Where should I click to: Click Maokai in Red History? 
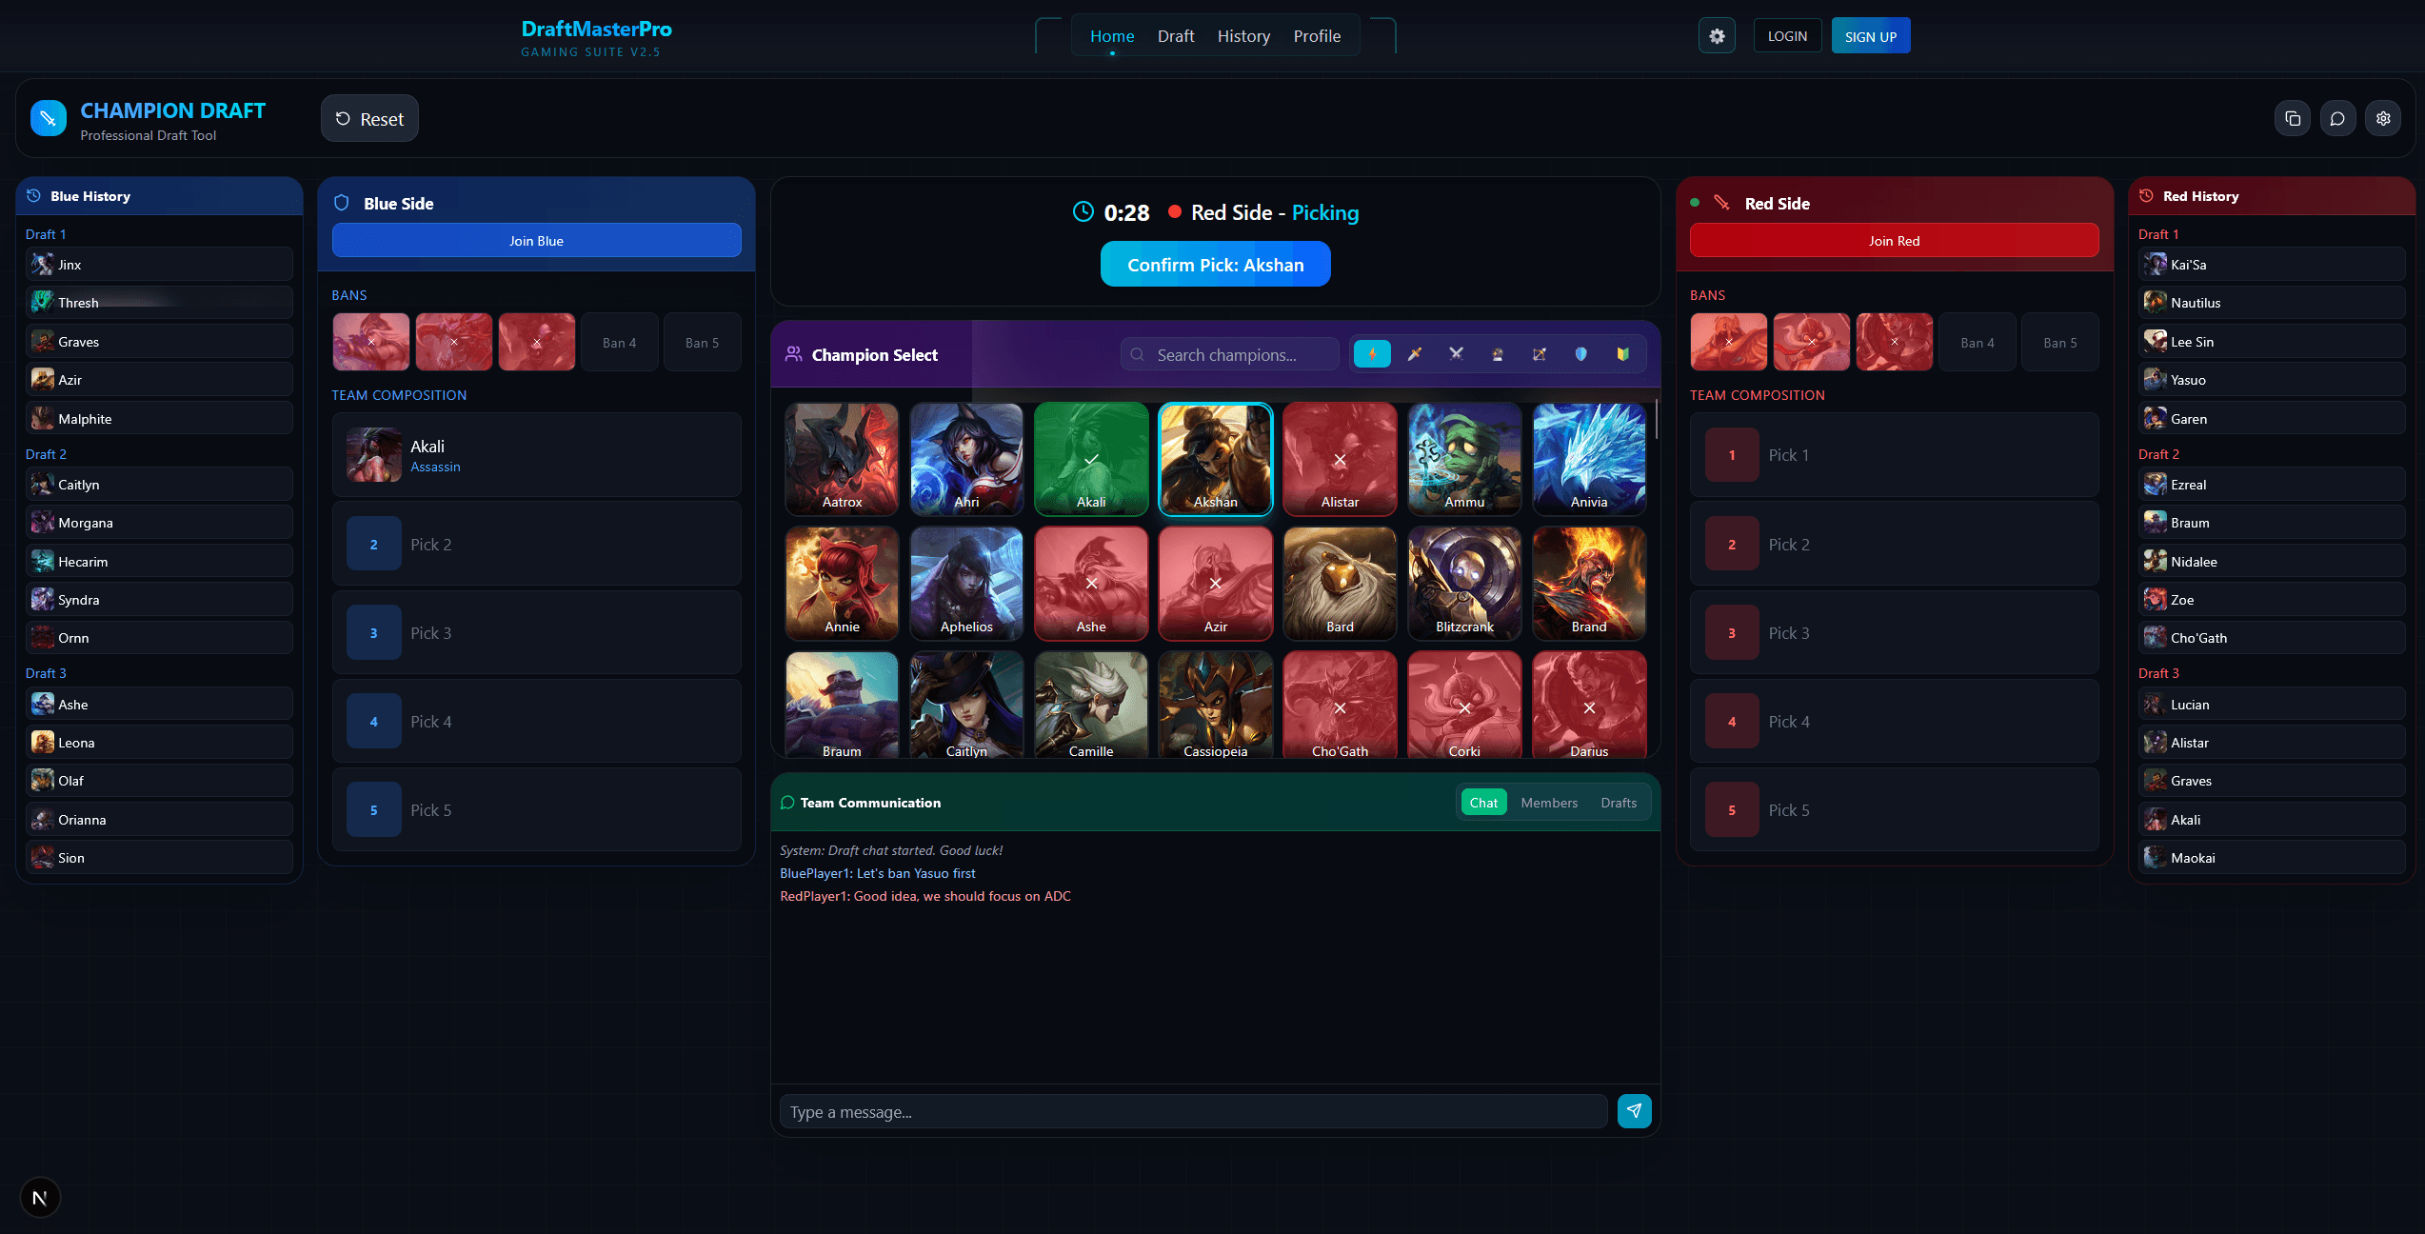coord(2272,857)
